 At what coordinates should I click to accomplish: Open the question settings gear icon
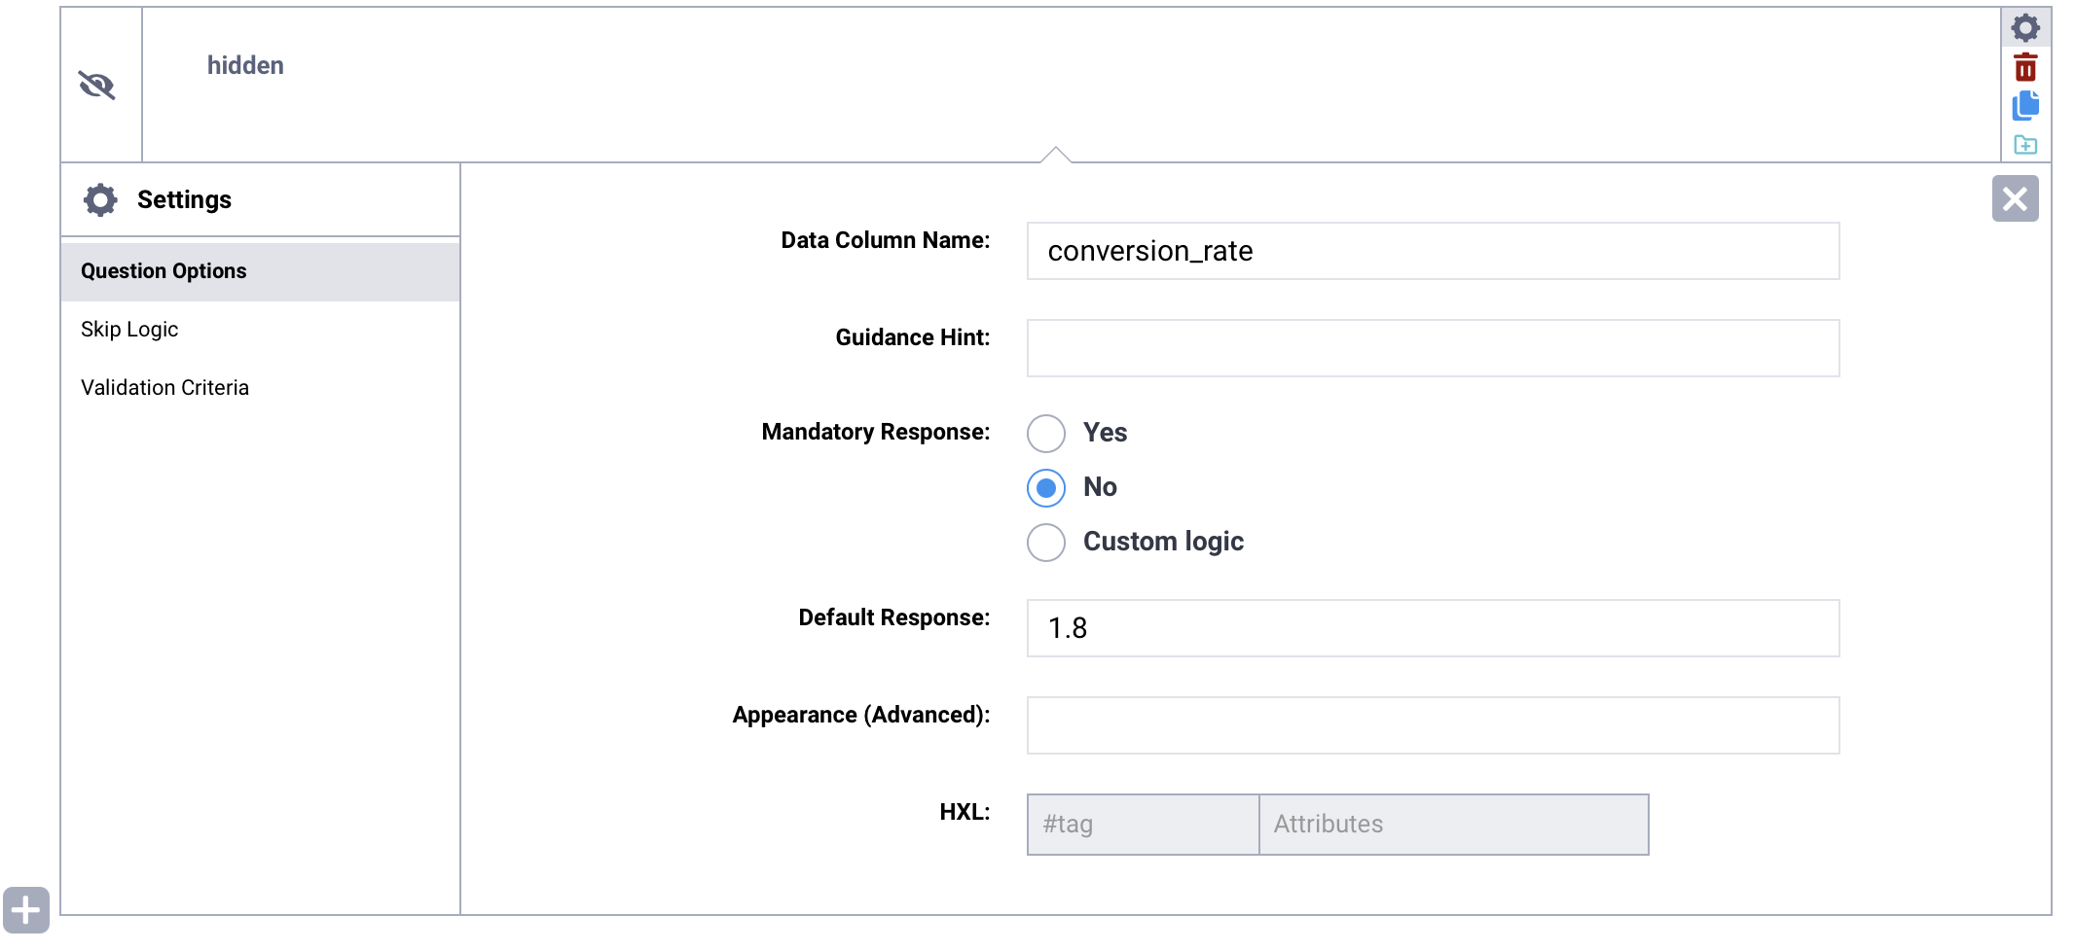2025,27
